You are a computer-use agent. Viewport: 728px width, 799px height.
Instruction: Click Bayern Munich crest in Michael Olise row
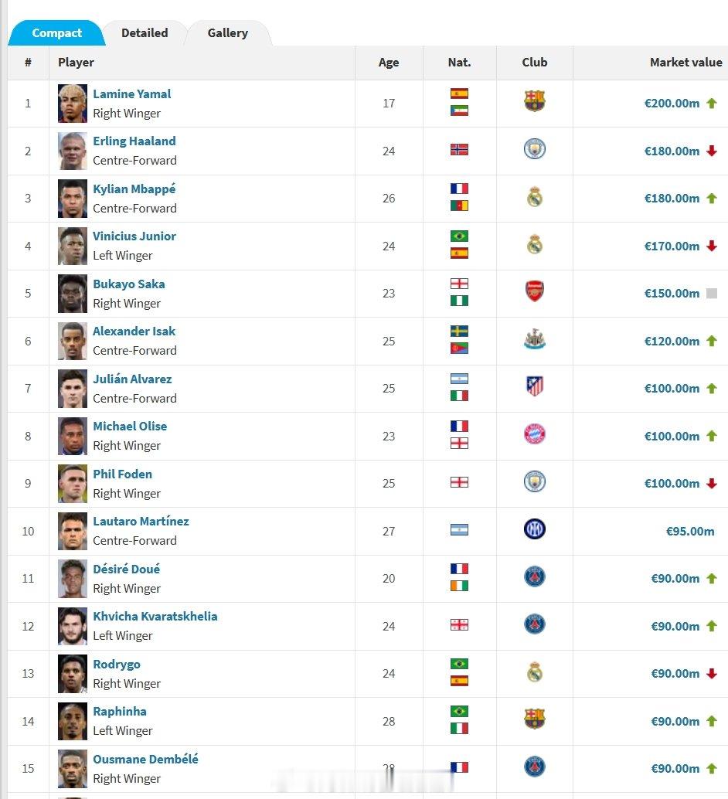(x=534, y=434)
